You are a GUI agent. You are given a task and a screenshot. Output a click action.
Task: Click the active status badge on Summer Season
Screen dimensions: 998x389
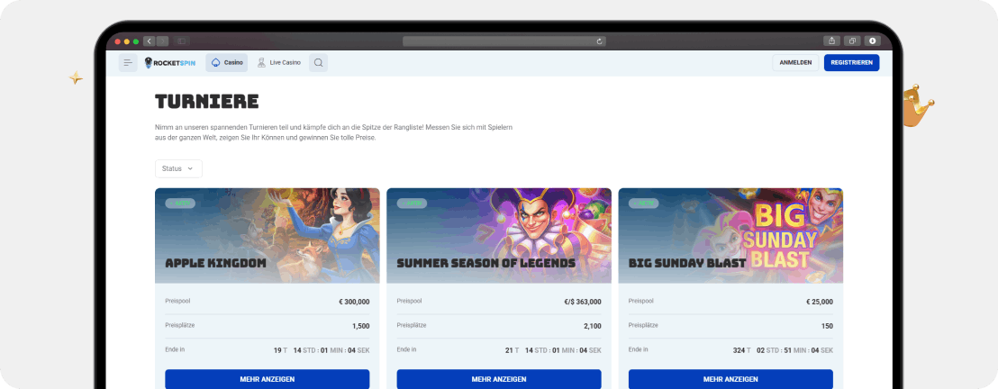412,204
